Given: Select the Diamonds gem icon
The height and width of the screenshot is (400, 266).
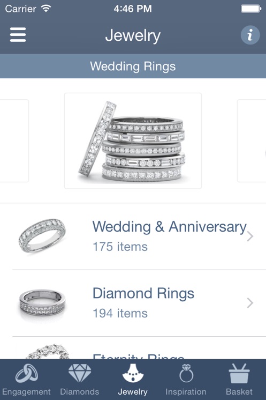Looking at the screenshot, I should pos(80,373).
